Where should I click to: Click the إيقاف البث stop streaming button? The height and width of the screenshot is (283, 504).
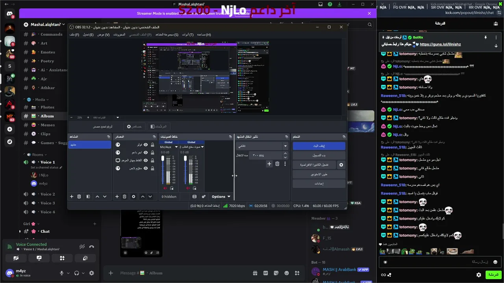tap(319, 146)
